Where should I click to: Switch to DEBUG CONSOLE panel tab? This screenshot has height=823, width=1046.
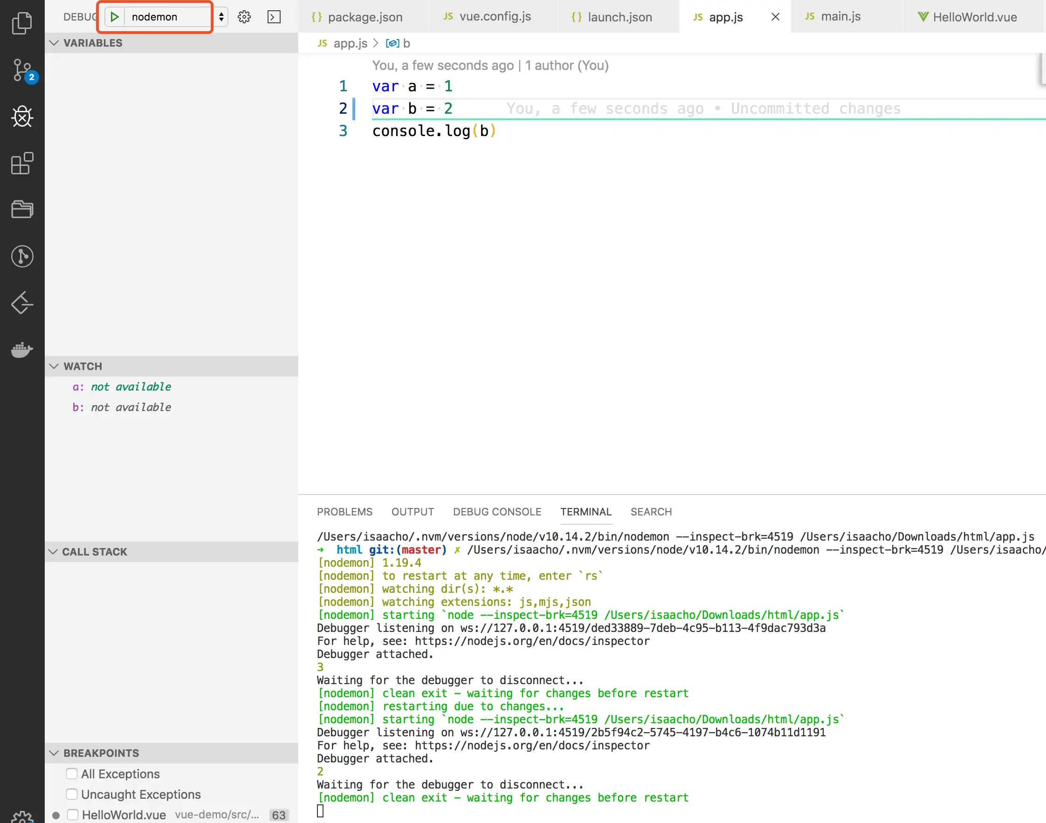496,512
